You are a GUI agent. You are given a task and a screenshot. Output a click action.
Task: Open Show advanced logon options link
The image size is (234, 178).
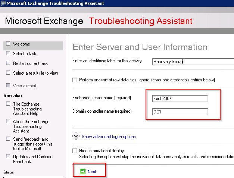click(x=109, y=137)
